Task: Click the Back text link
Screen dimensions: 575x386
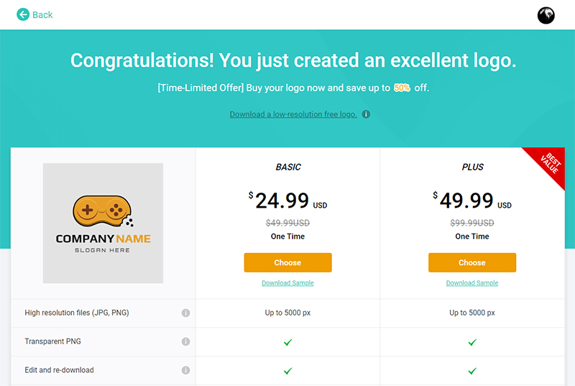Action: 42,14
